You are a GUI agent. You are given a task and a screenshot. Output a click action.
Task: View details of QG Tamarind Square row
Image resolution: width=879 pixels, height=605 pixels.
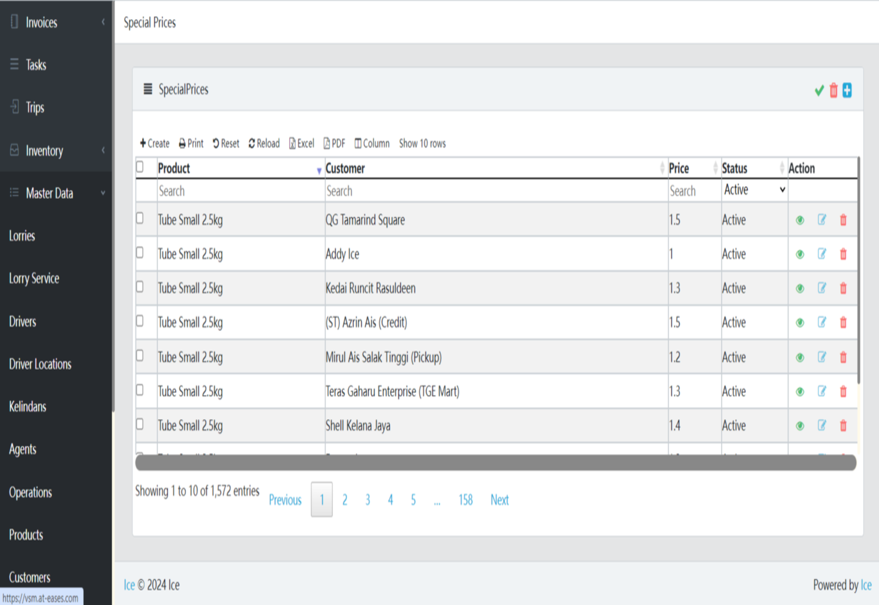point(800,220)
